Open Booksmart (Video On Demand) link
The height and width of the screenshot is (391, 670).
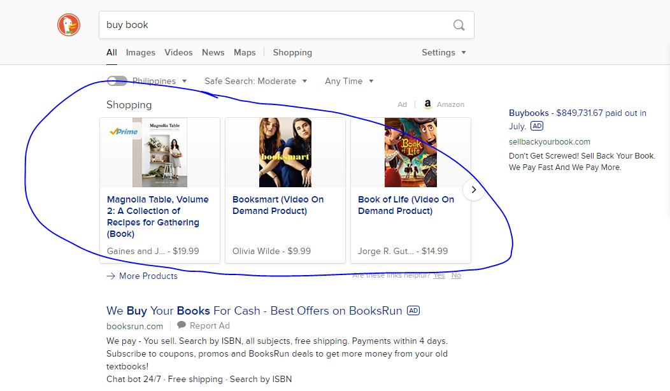(x=278, y=205)
